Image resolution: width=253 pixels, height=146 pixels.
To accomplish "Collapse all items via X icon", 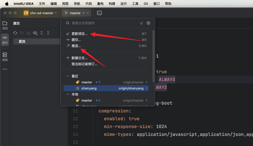I will point(48,33).
